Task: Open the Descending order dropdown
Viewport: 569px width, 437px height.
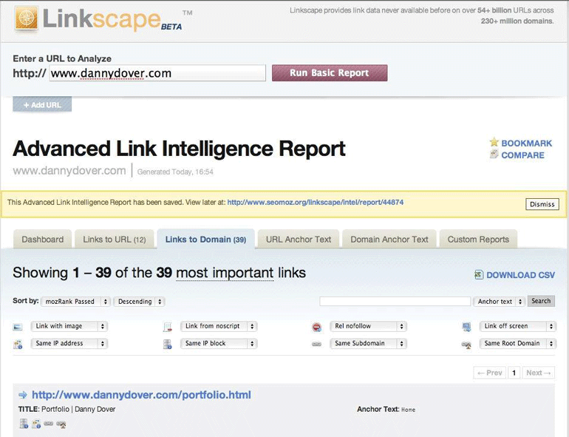Action: (139, 302)
